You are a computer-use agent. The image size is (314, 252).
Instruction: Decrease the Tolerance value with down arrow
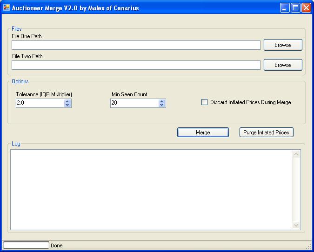coord(67,105)
